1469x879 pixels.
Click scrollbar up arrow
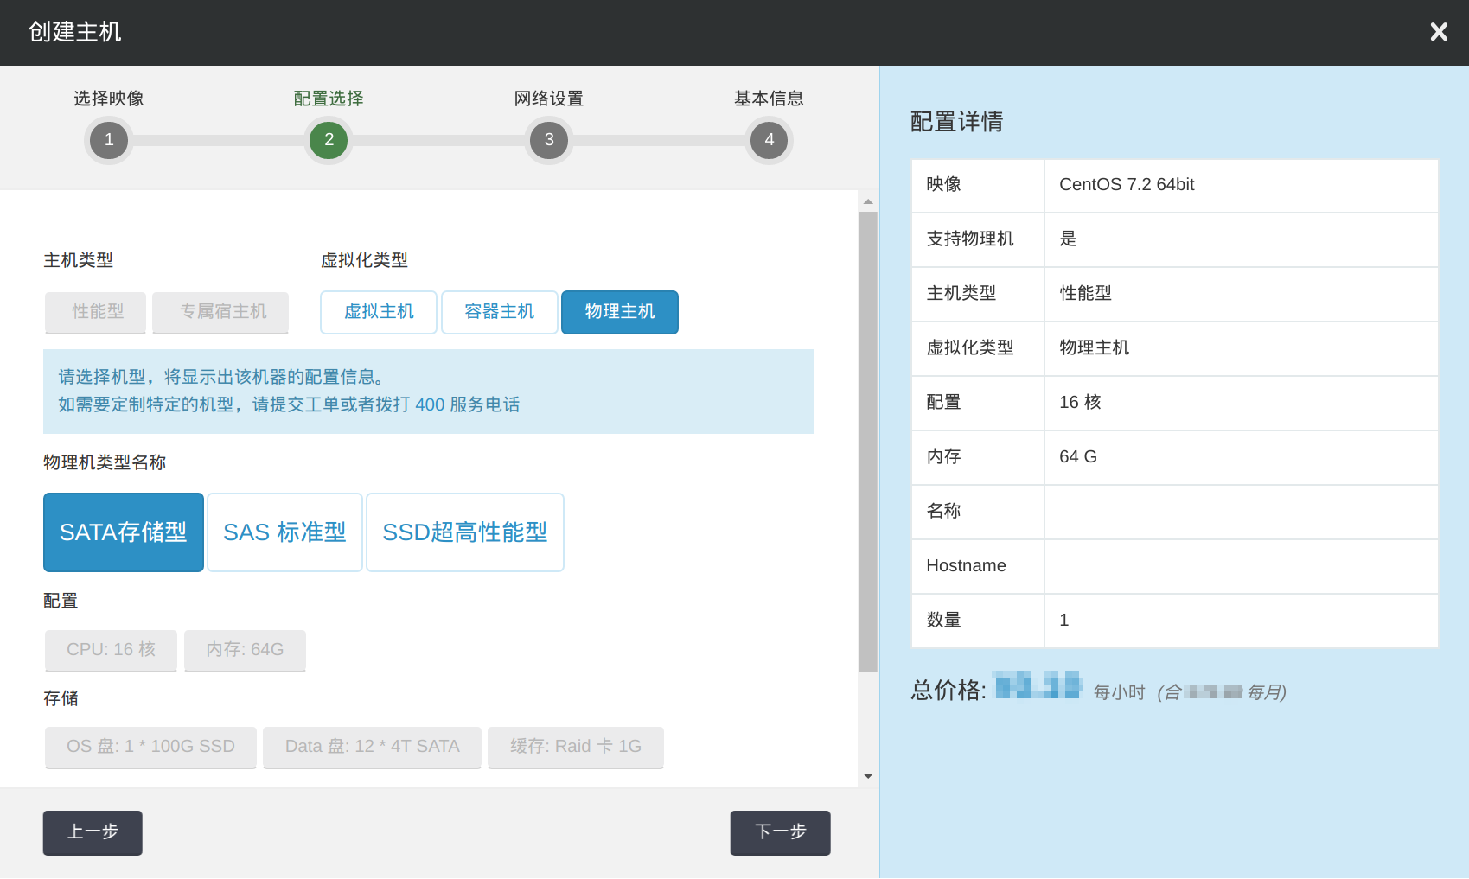coord(868,201)
